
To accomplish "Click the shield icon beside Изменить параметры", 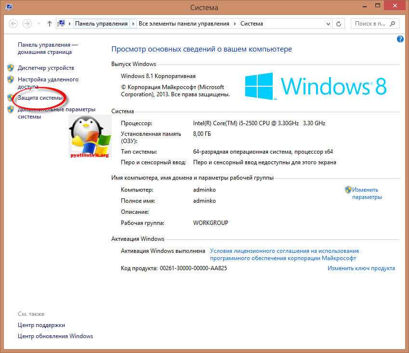I will [x=348, y=190].
